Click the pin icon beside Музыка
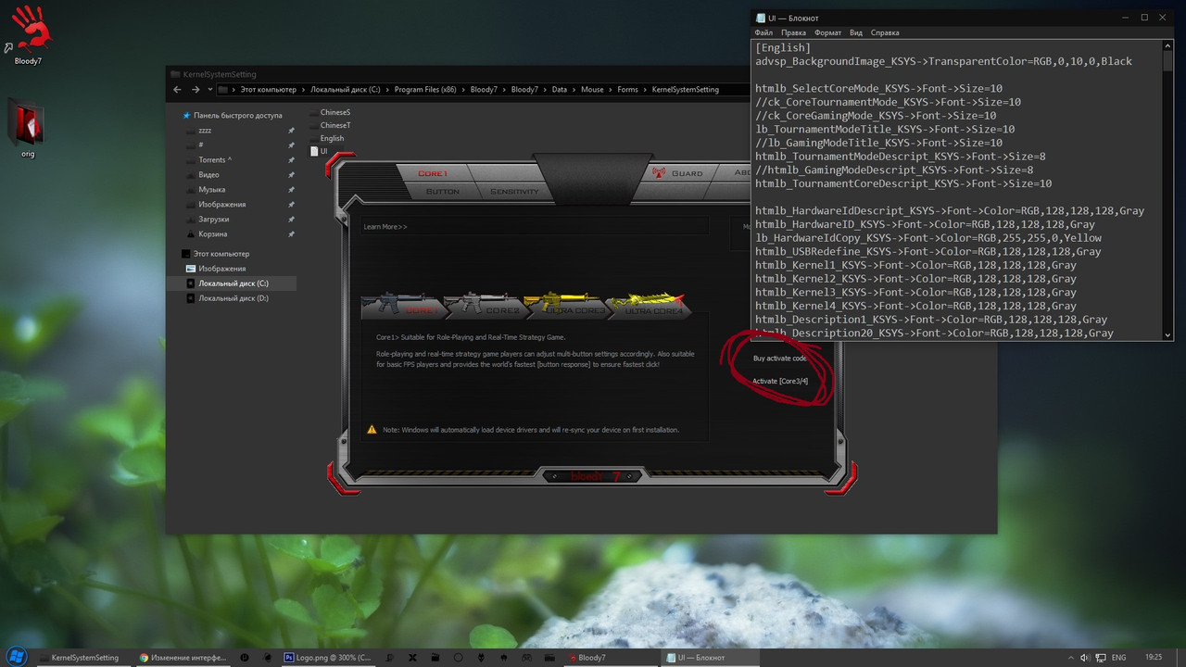This screenshot has width=1186, height=667. point(291,190)
